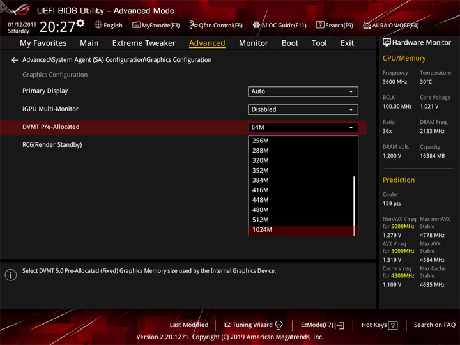Viewport: 460px width, 345px height.
Task: Choose 256M from the list
Action: point(300,141)
